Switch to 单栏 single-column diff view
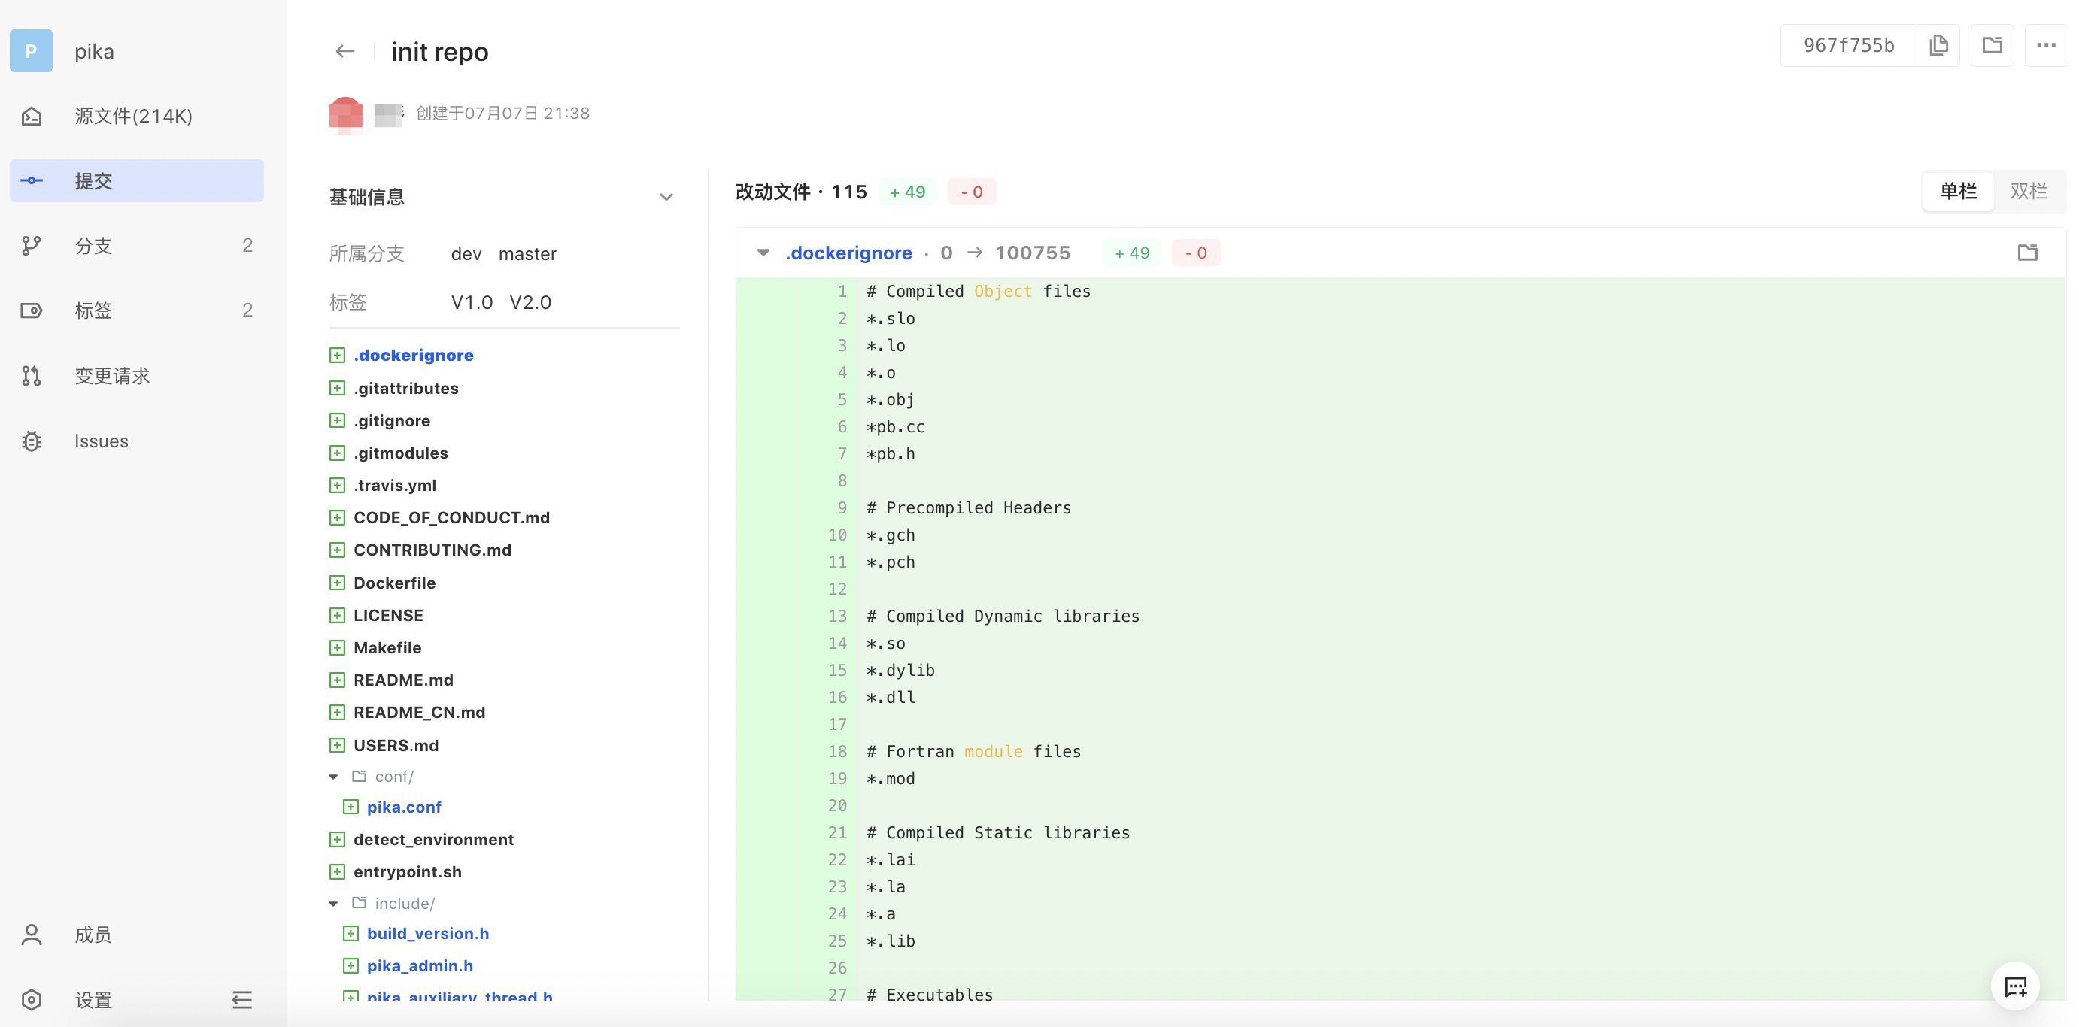This screenshot has height=1027, width=2079. (x=1958, y=191)
